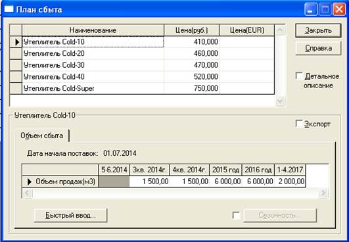The width and height of the screenshot is (349, 242).
Task: Click the product table scroll down arrow
Action: pyautogui.click(x=280, y=101)
